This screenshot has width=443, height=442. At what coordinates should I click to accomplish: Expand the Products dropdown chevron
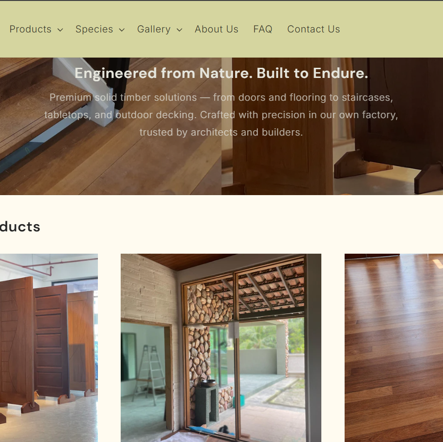click(x=60, y=30)
